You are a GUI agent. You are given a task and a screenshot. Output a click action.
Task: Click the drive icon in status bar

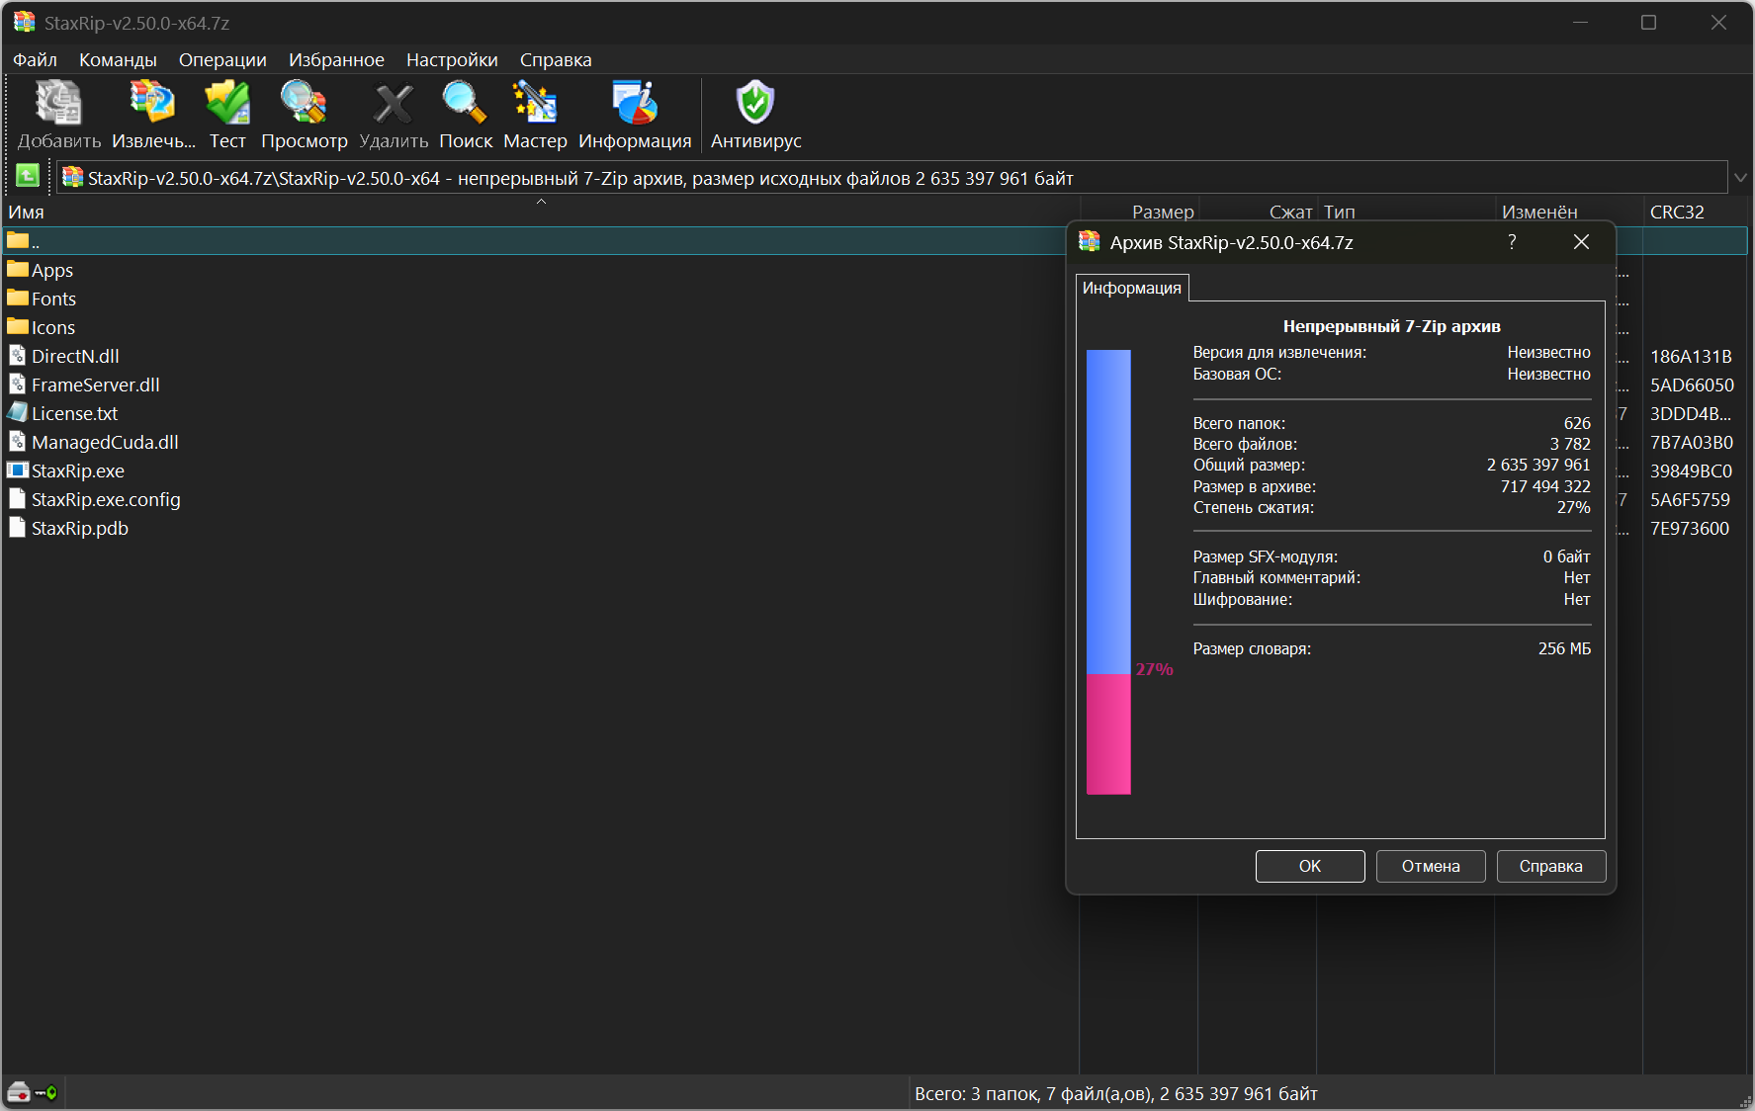[x=19, y=1092]
